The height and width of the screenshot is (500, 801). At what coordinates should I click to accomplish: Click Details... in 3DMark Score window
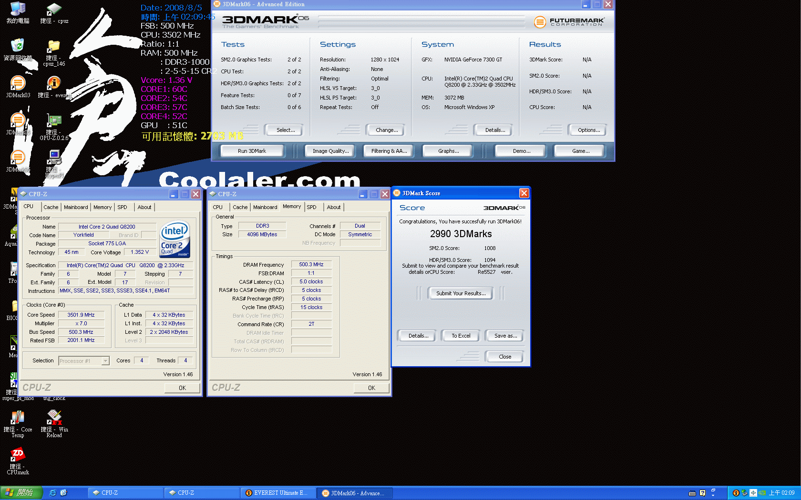(x=418, y=336)
